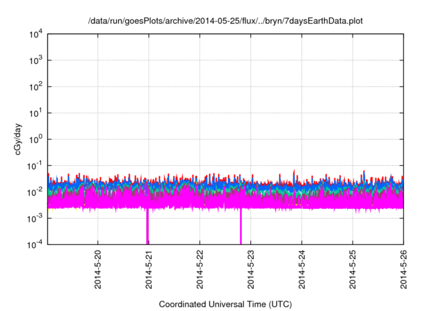Screen dimensions: 445x311
Task: Click the 2014-5-23 date tick label
Action: (250, 269)
